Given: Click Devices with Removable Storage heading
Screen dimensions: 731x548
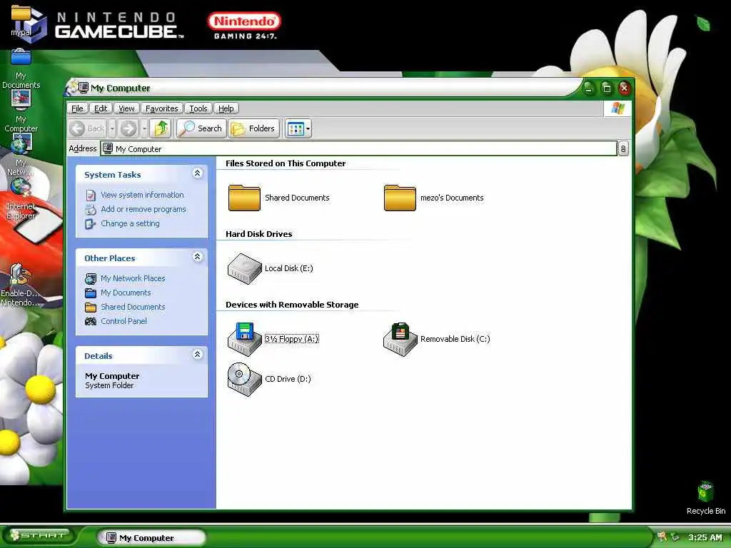Looking at the screenshot, I should point(292,305).
